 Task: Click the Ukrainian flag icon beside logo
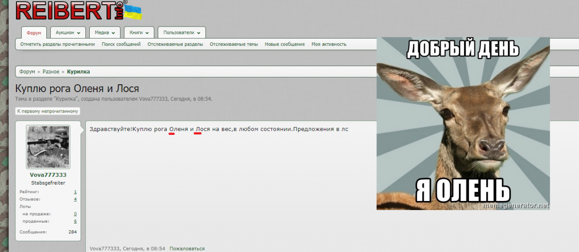pyautogui.click(x=133, y=12)
